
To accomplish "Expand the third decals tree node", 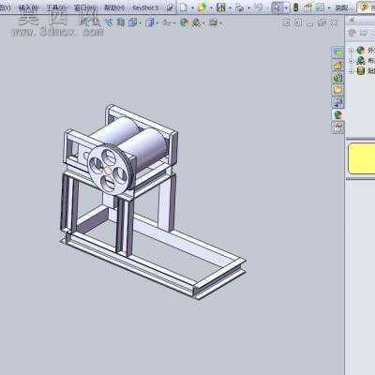I will pyautogui.click(x=351, y=71).
